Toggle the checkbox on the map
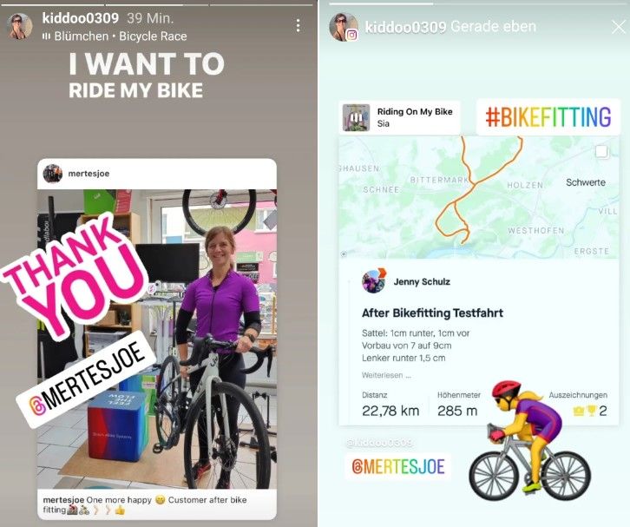 coord(601,152)
